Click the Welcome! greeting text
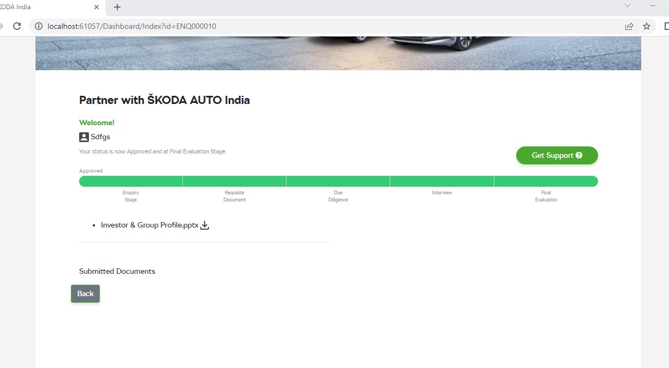The height and width of the screenshot is (368, 669). coord(97,122)
